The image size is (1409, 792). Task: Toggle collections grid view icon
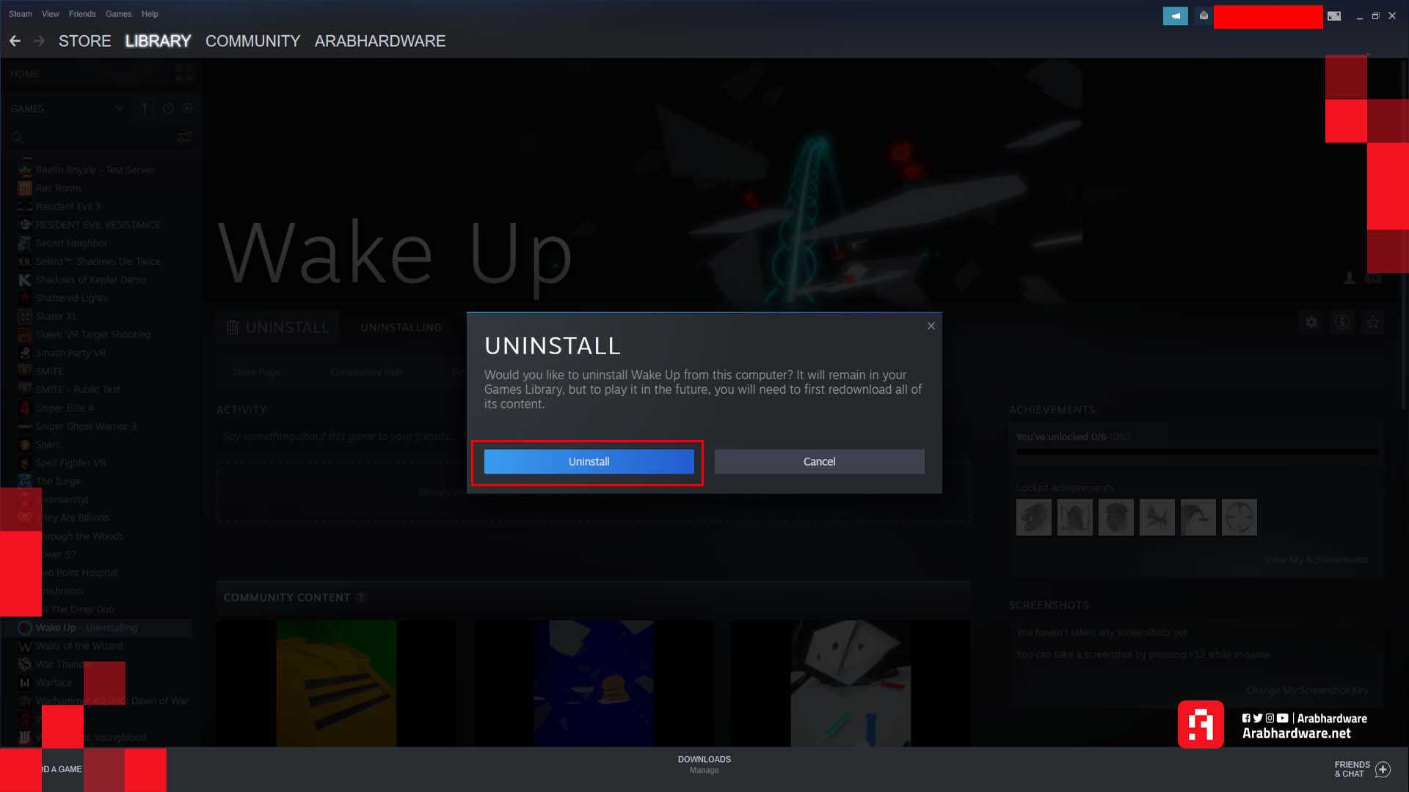coord(183,73)
